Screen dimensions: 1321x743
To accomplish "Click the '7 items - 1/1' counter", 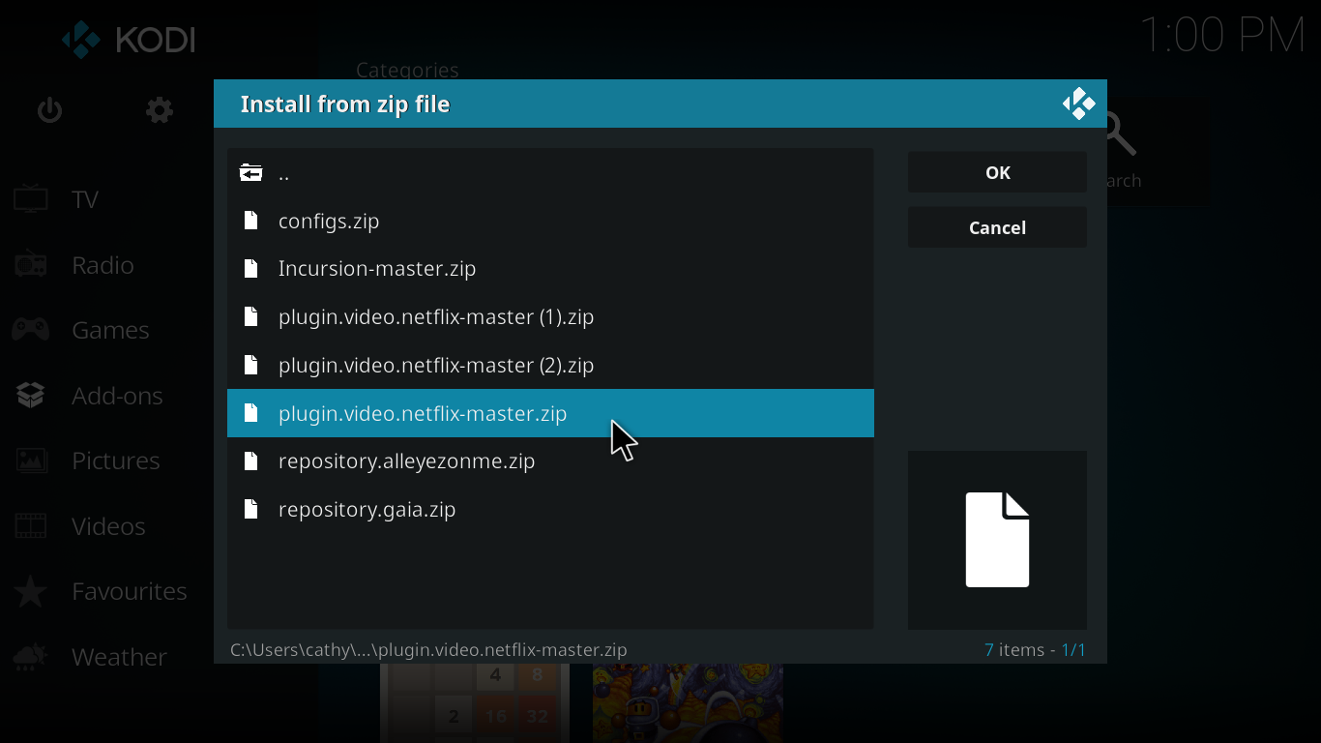I will 1035,649.
